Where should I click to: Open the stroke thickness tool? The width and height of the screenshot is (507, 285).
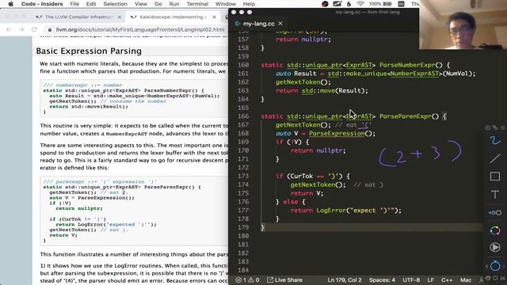[494, 212]
